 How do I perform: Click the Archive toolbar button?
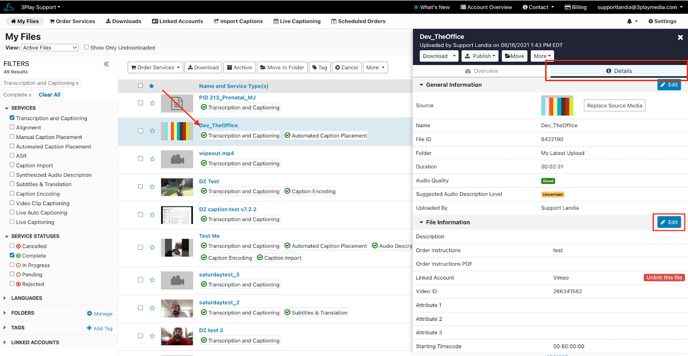(240, 68)
